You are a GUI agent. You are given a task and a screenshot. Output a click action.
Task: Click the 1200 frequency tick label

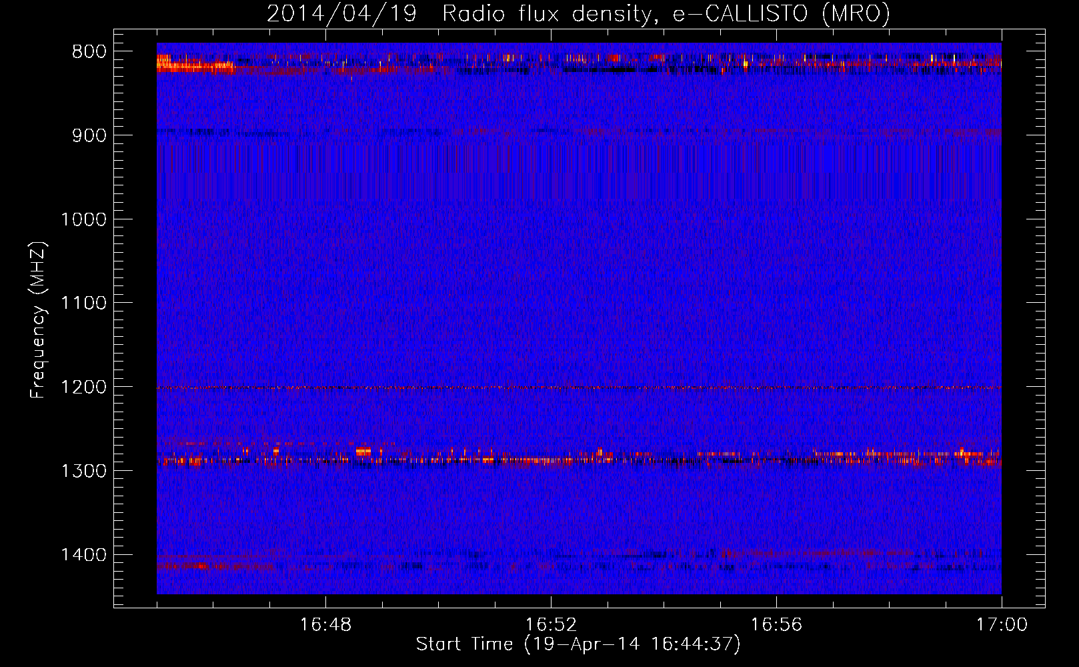[83, 387]
